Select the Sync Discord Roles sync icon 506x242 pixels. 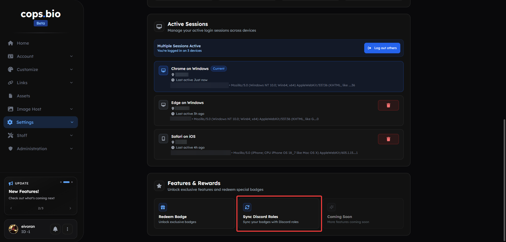pos(247,207)
